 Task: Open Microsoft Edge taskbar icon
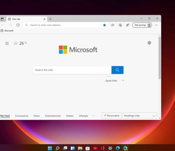pyautogui.click(x=118, y=148)
